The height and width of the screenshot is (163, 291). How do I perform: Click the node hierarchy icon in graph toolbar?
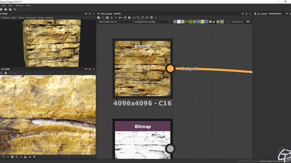125,18
